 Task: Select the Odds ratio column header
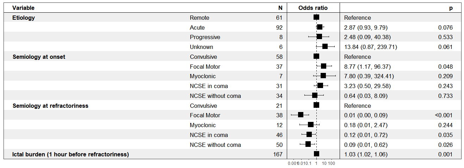click(x=313, y=8)
